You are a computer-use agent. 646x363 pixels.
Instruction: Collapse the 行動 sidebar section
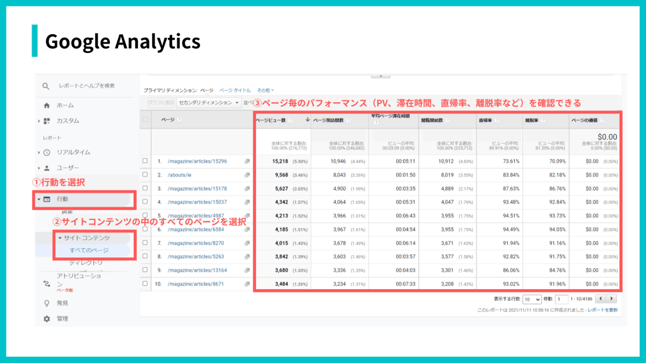click(38, 199)
